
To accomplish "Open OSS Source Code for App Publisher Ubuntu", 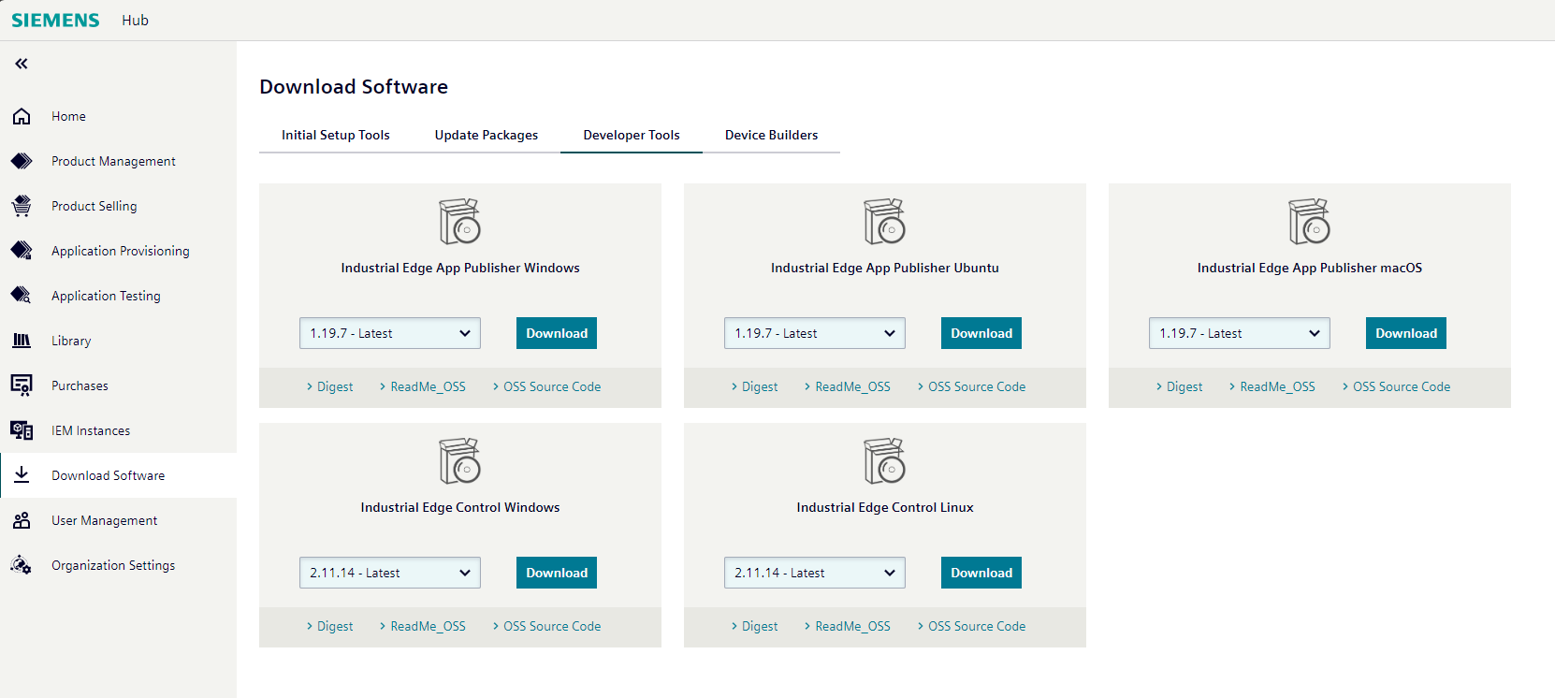I will 972,386.
